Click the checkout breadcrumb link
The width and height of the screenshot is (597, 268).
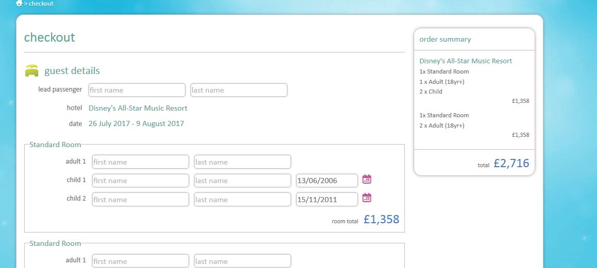coord(41,4)
